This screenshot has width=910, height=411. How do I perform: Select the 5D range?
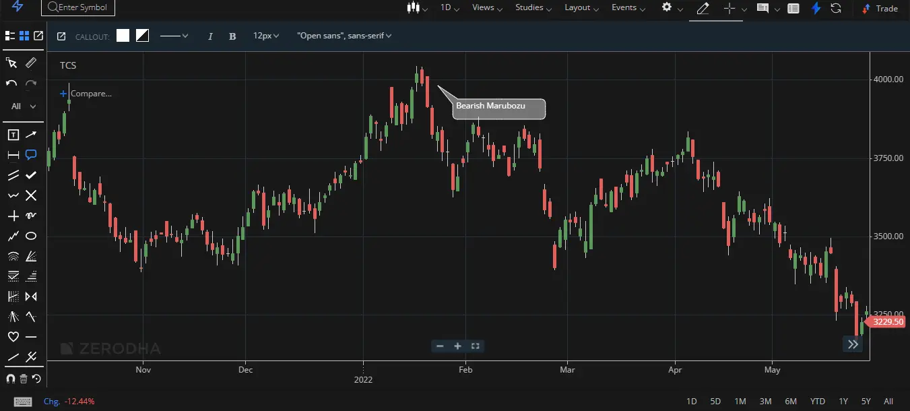pos(715,402)
